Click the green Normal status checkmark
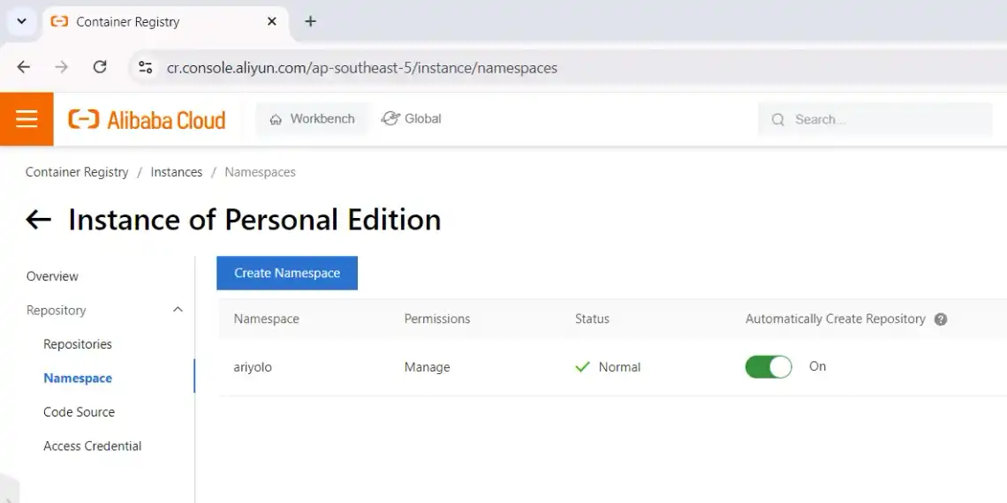Image resolution: width=1007 pixels, height=503 pixels. coord(582,367)
